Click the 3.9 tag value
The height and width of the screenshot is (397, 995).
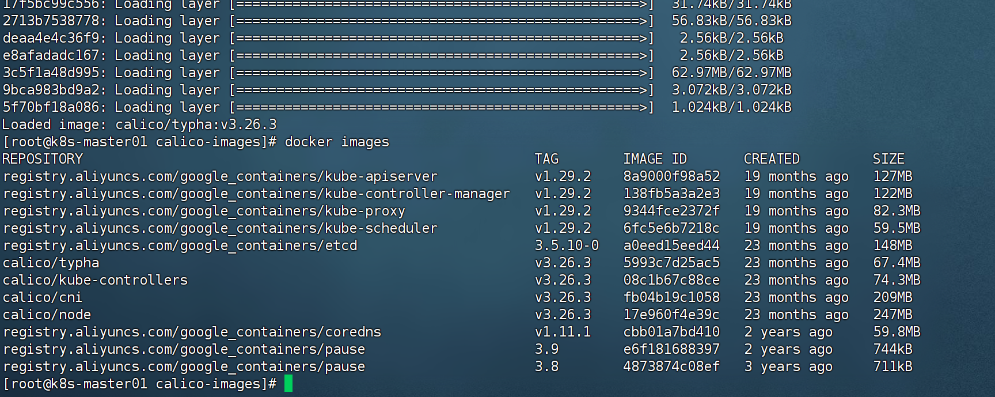546,349
